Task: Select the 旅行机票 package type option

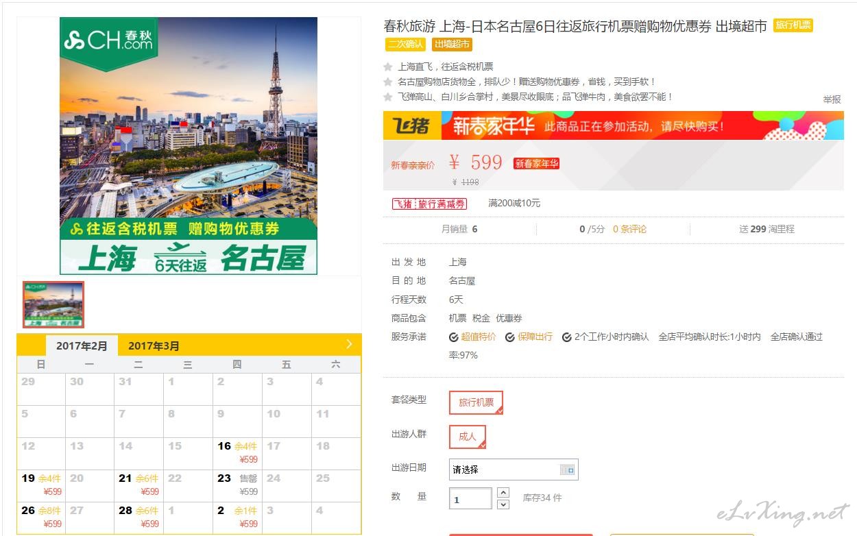Action: 476,402
